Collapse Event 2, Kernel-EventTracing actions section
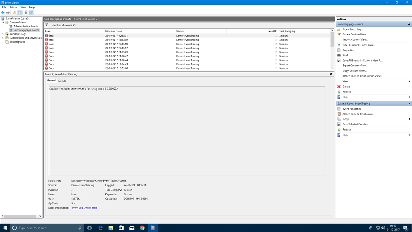412x232 pixels. click(x=409, y=104)
